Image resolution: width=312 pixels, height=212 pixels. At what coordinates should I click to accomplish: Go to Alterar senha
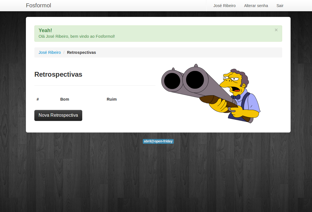256,6
